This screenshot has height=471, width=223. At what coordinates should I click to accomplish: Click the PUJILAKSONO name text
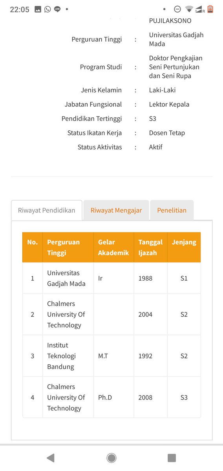(170, 20)
